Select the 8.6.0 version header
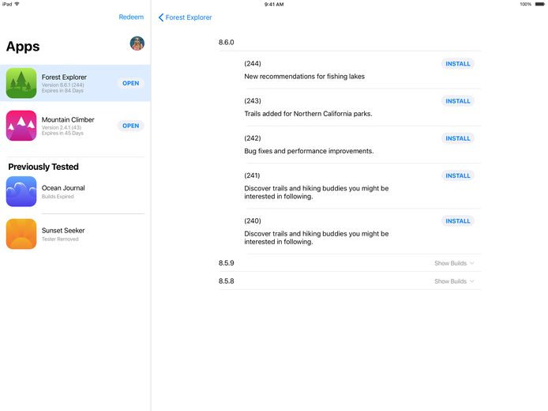 [x=227, y=43]
